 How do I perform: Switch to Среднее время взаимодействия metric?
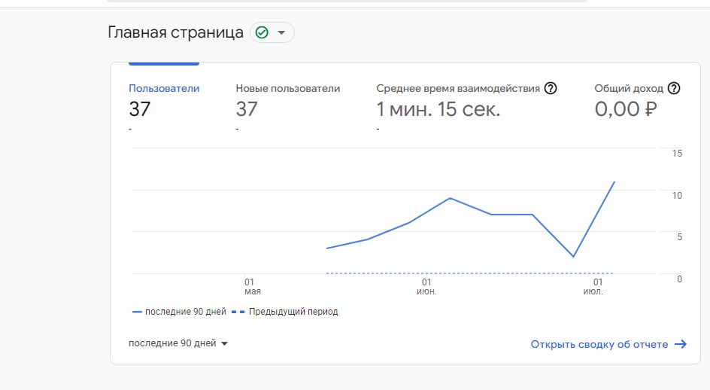click(458, 88)
